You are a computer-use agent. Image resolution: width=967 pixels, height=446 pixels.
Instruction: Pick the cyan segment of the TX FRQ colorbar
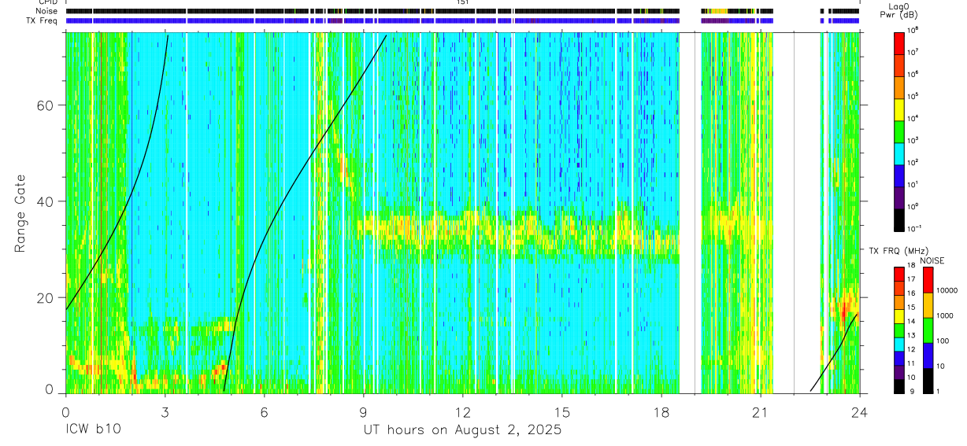899,345
